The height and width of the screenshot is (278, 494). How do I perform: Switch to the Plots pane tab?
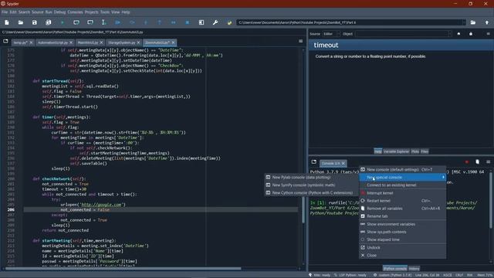415,151
